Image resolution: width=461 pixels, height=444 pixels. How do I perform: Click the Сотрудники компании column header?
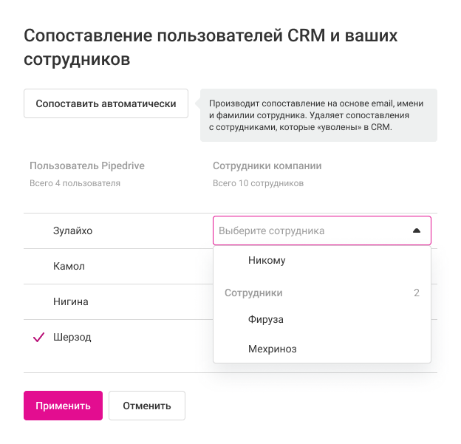coord(267,165)
